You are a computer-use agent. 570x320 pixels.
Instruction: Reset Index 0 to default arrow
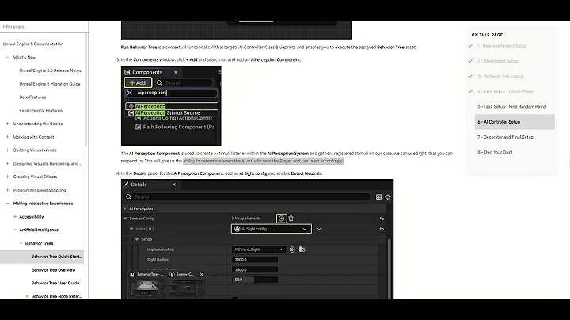tap(382, 229)
